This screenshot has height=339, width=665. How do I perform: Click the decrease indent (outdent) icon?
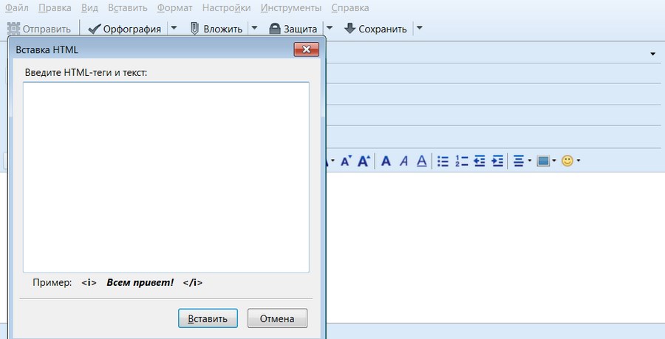[x=480, y=161]
